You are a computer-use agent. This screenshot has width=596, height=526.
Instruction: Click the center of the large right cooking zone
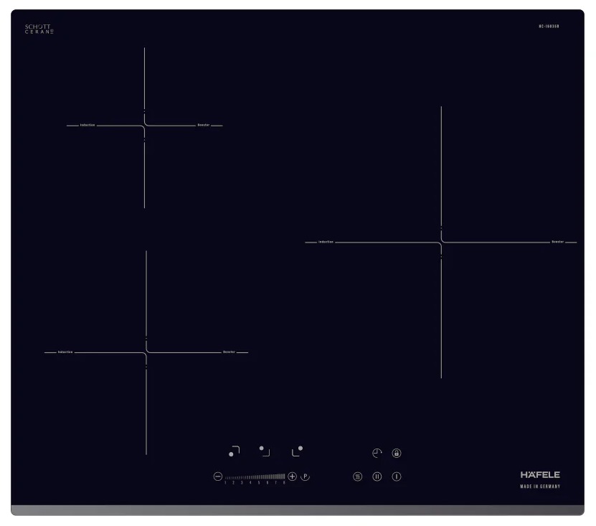pos(441,243)
